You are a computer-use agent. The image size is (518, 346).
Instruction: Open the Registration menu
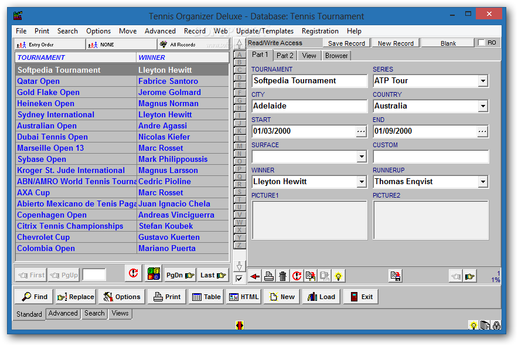click(x=320, y=31)
